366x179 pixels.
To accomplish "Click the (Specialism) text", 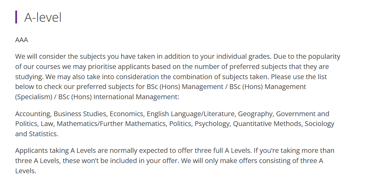I will click(x=34, y=96).
